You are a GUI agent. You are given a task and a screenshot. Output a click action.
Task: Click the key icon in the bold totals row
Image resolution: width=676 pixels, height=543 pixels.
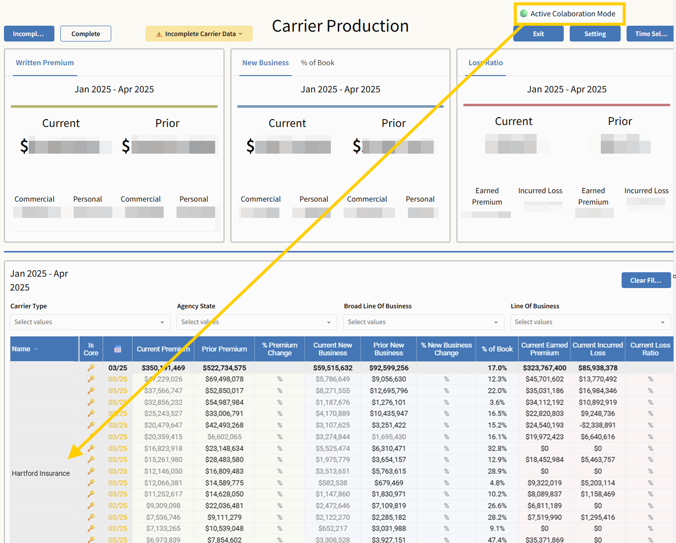pyautogui.click(x=91, y=368)
